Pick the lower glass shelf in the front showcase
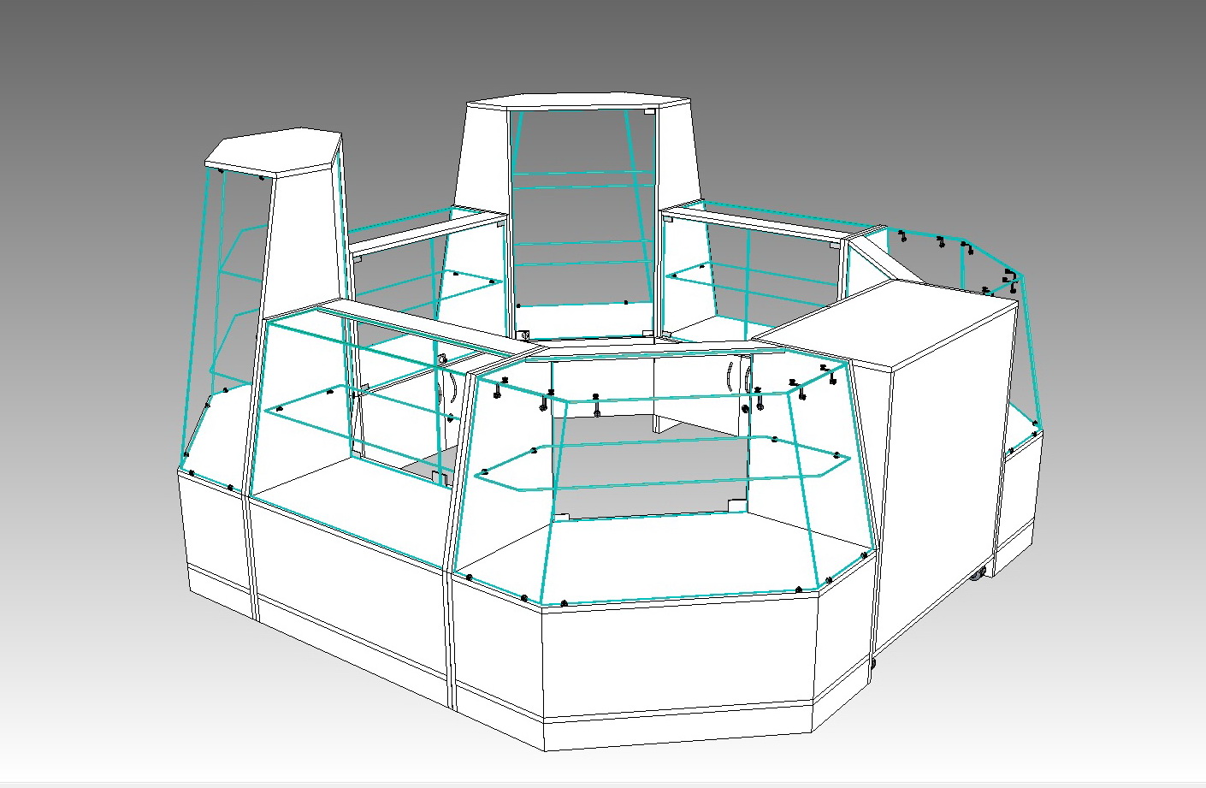Image resolution: width=1206 pixels, height=788 pixels. click(662, 463)
